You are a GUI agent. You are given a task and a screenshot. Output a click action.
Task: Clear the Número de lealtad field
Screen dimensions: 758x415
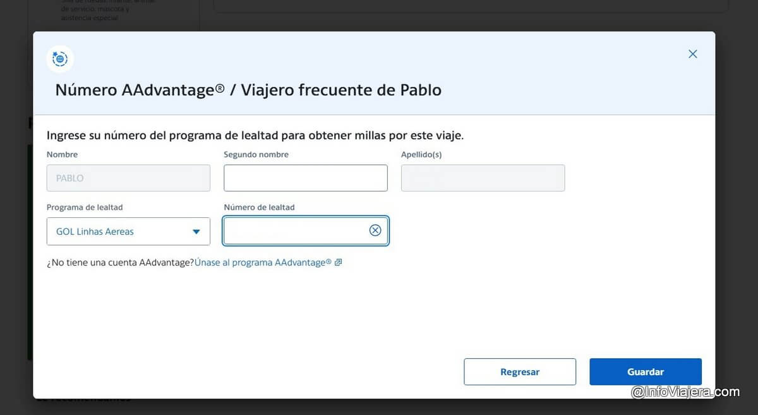(375, 231)
